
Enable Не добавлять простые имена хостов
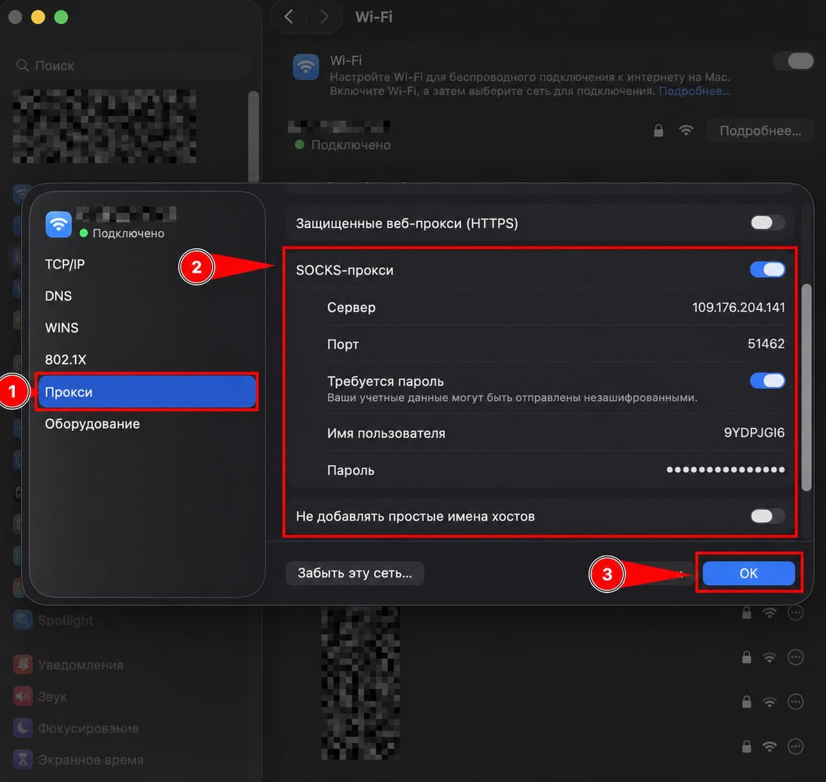click(x=767, y=516)
